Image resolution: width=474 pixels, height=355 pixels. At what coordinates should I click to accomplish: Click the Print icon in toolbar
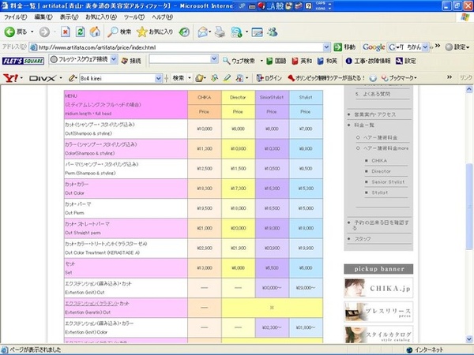pyautogui.click(x=220, y=32)
